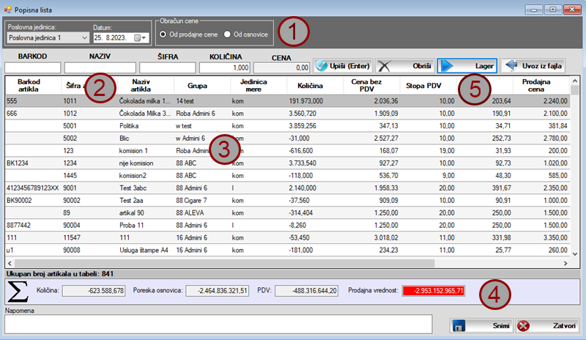Click group cell 88 ALEVA
Screen dimensions: 586x340
(x=202, y=212)
